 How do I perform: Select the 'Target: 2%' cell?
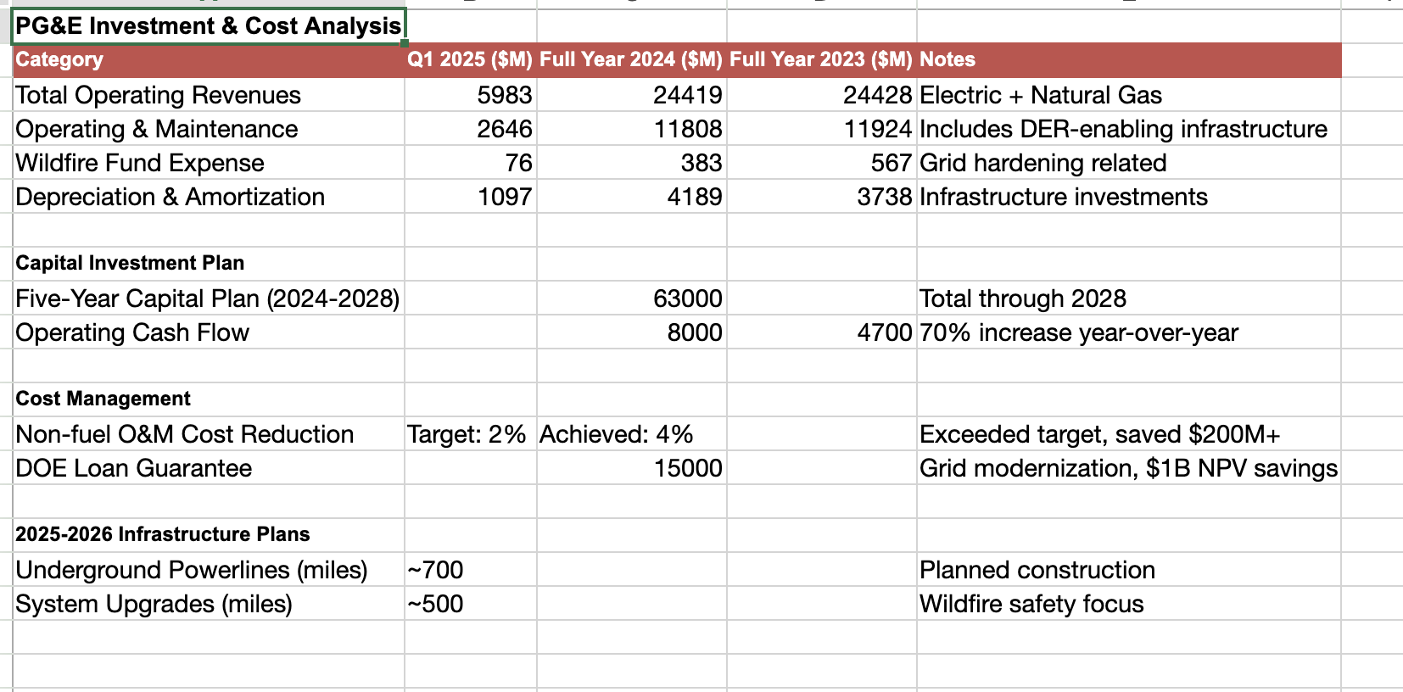click(467, 434)
